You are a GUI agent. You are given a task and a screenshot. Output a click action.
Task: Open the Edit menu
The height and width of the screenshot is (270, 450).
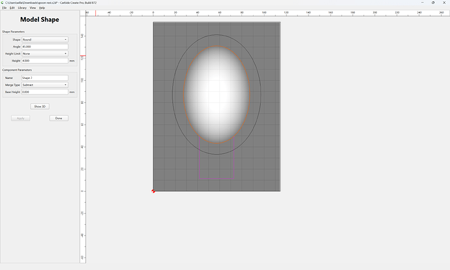coord(12,8)
